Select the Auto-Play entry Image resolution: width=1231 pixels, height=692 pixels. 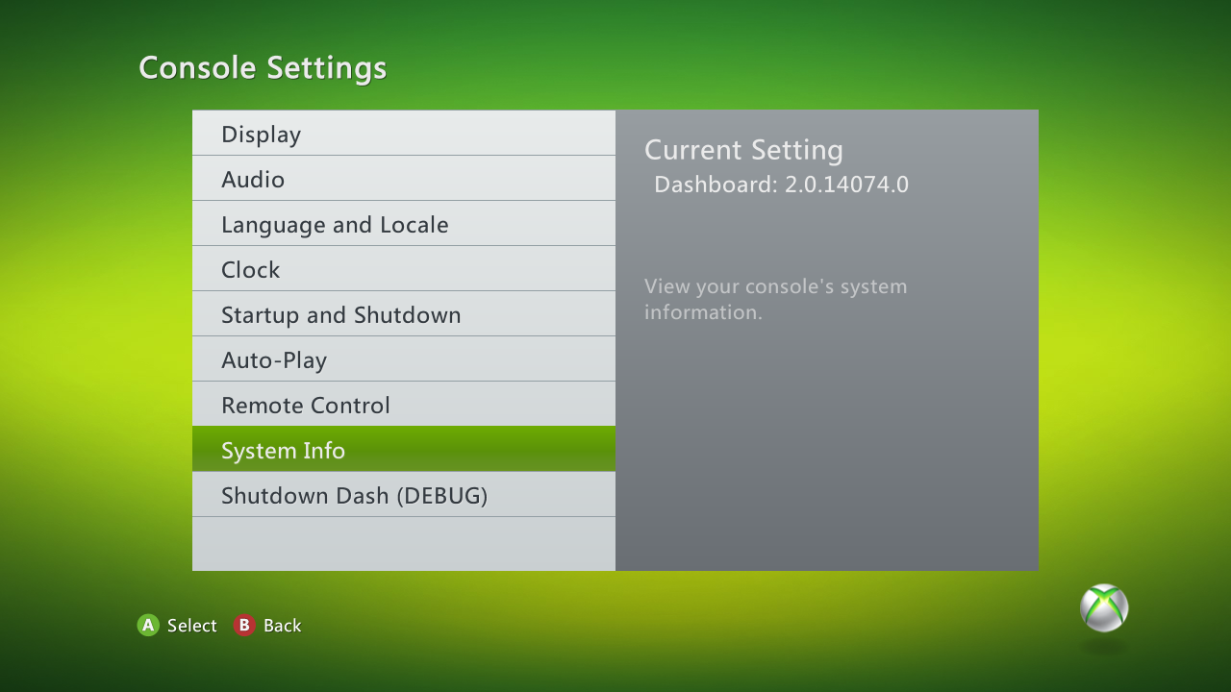(x=404, y=358)
